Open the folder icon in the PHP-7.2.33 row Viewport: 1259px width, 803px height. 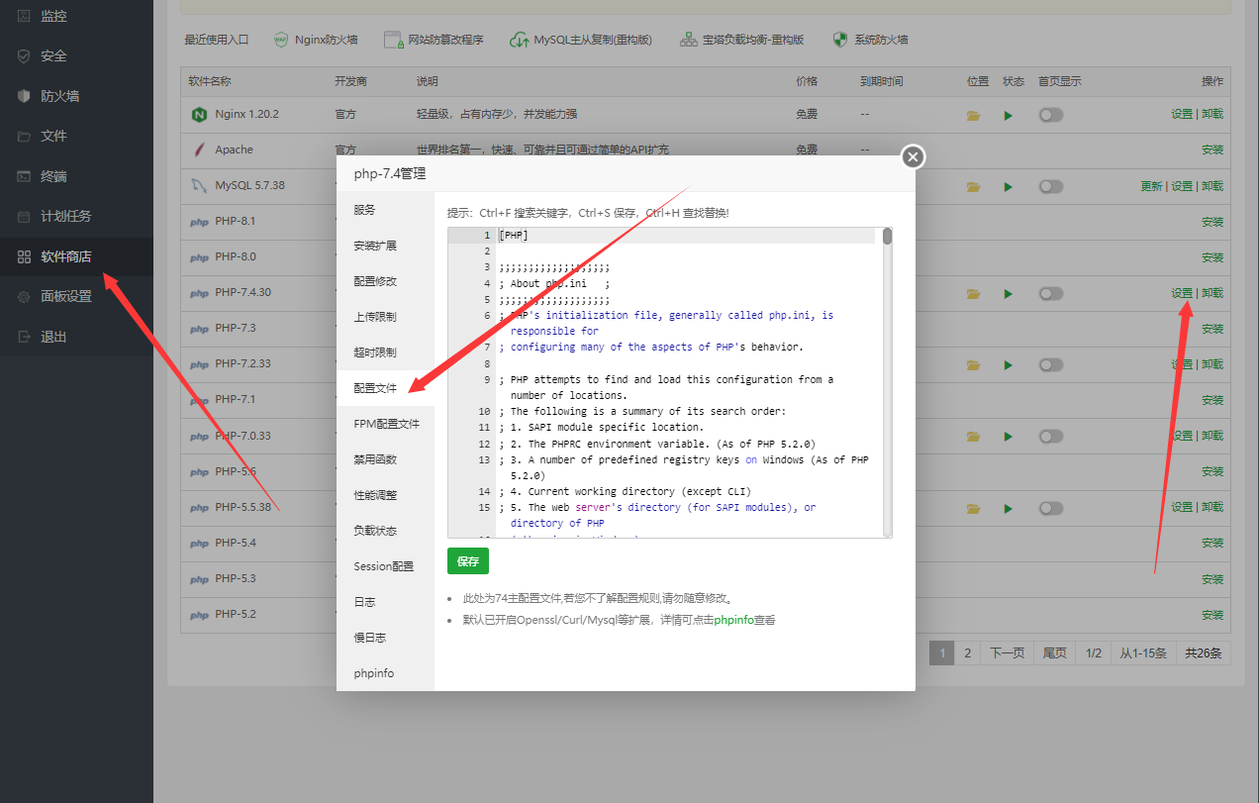(973, 364)
